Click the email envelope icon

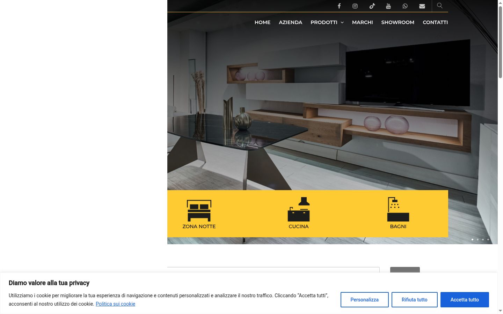pos(422,6)
